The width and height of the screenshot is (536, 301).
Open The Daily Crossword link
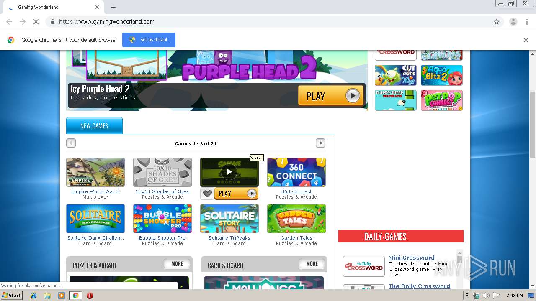[419, 286]
